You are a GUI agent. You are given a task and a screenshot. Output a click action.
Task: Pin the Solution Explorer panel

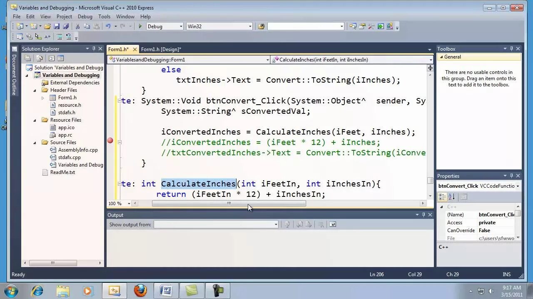coord(94,49)
